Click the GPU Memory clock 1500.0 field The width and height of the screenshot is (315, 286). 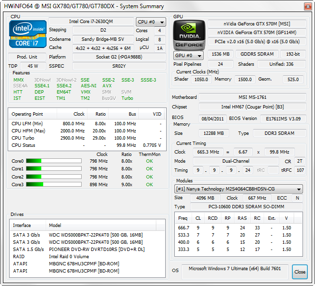coord(245,80)
